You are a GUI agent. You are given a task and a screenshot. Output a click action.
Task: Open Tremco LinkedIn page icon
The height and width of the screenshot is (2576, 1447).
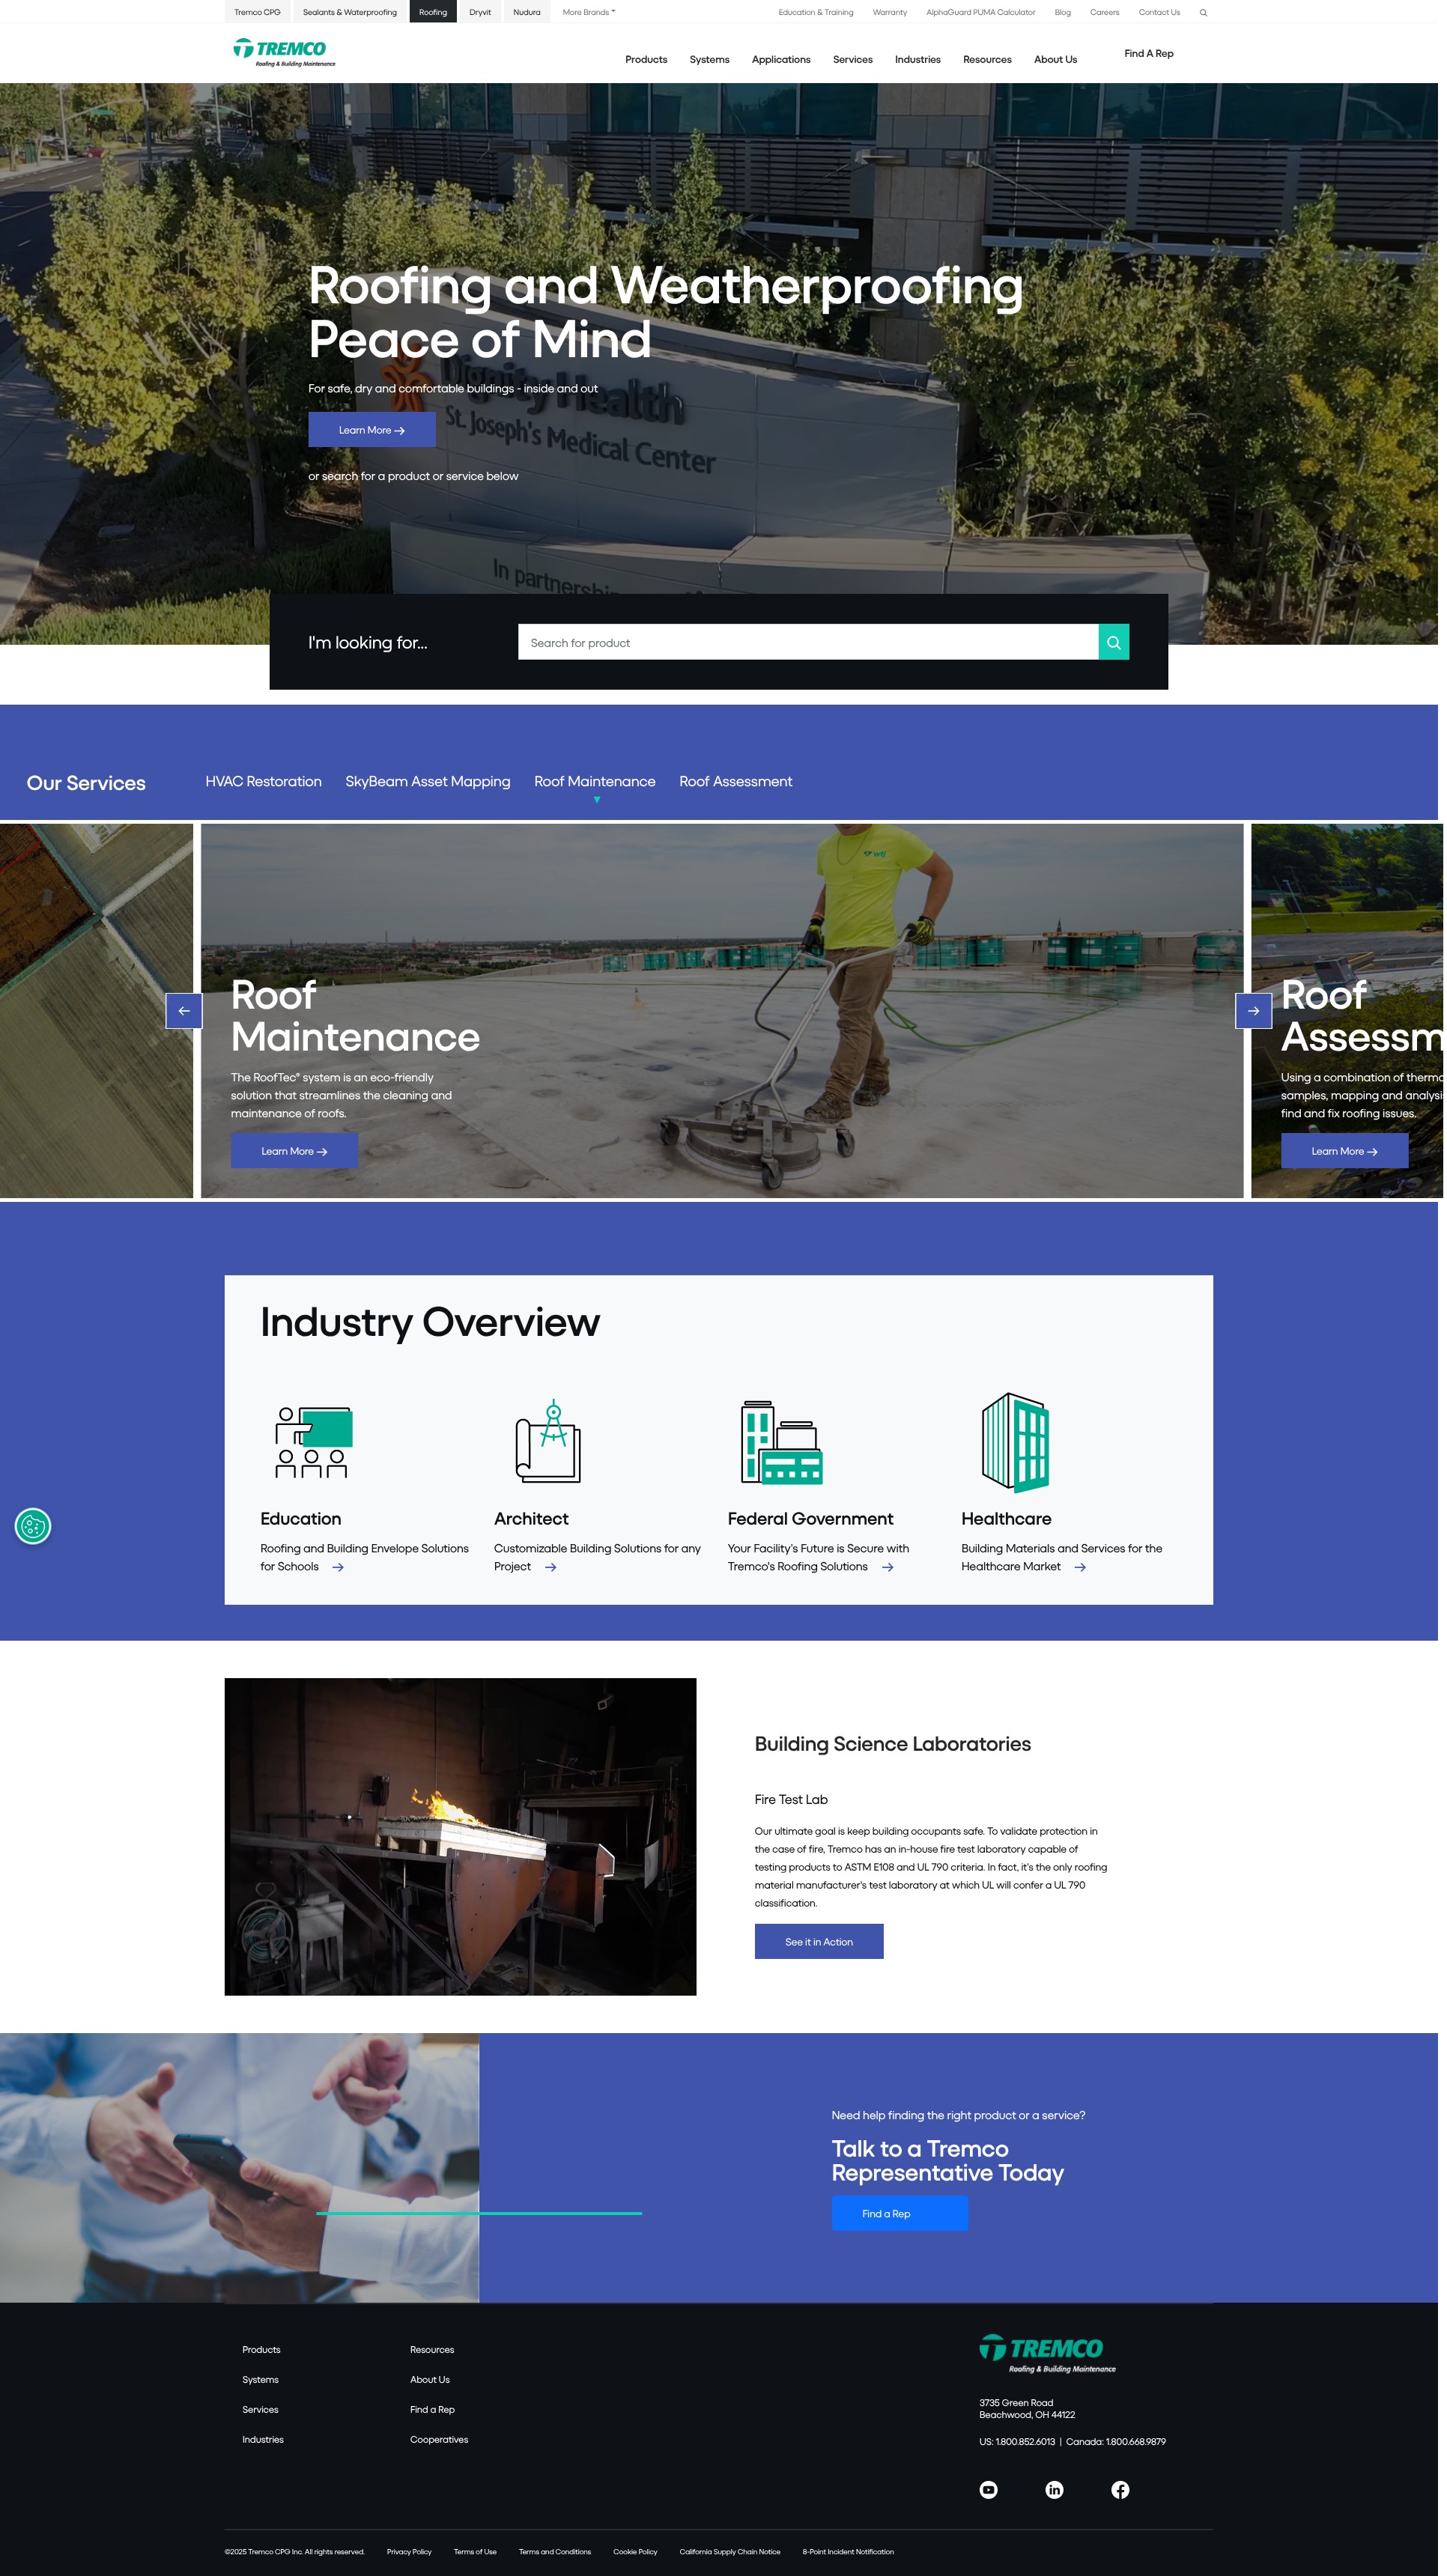(x=1054, y=2490)
